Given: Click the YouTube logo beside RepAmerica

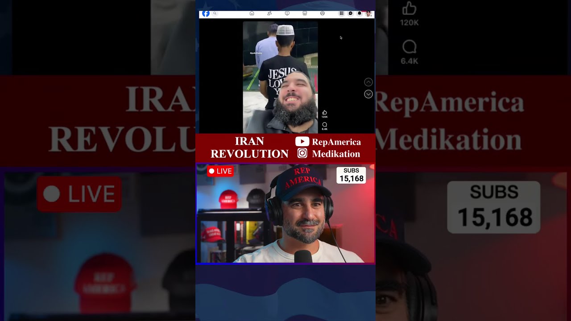Looking at the screenshot, I should [302, 141].
